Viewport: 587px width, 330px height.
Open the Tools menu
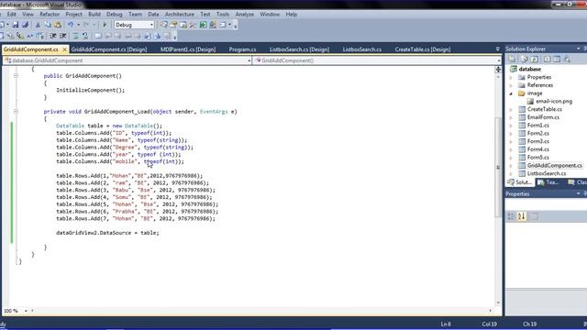pyautogui.click(x=223, y=15)
